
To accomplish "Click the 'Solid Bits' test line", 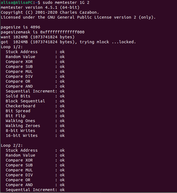I will click(x=35, y=96).
